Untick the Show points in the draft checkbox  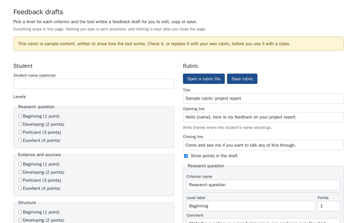pyautogui.click(x=186, y=156)
